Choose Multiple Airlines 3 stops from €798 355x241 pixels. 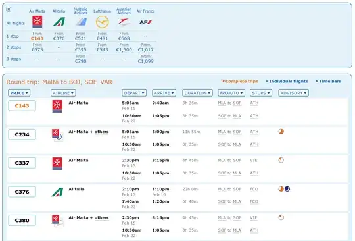pyautogui.click(x=81, y=59)
